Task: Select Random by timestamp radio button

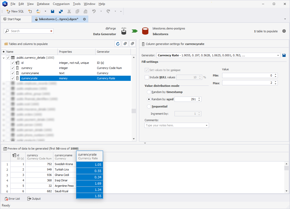Action: pos(149,92)
